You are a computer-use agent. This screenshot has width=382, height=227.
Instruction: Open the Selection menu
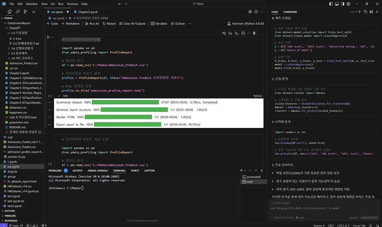coord(32,4)
